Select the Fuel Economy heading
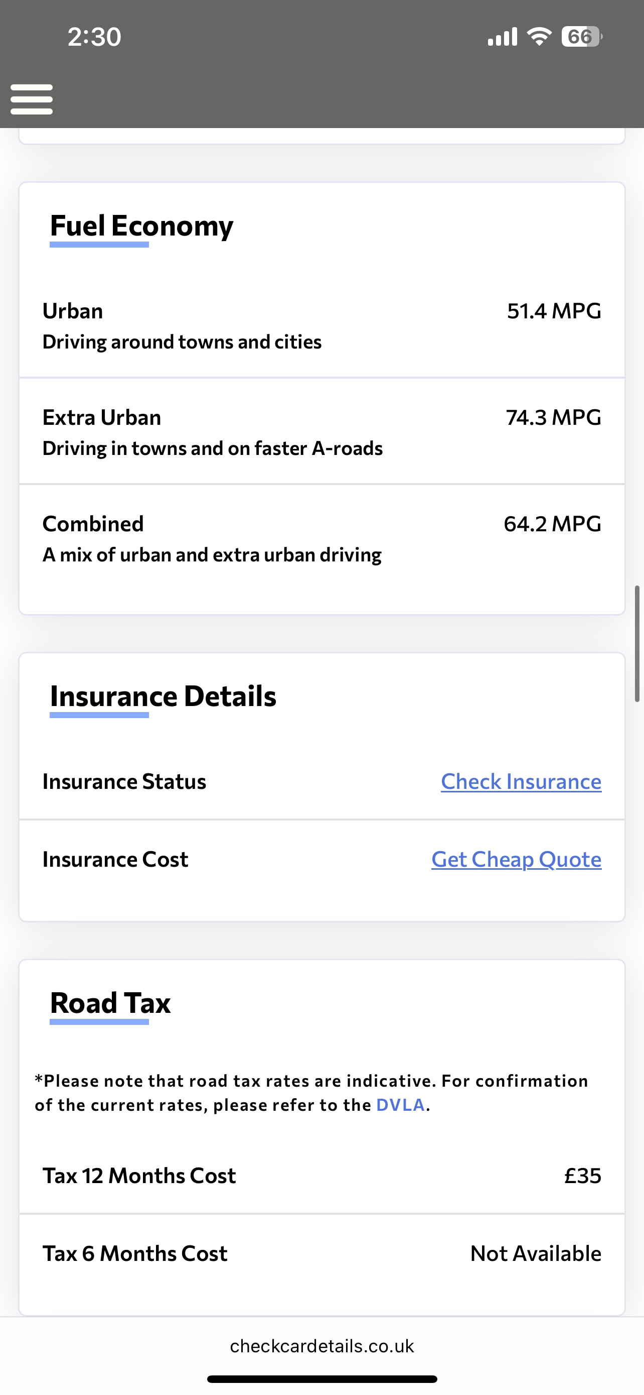Image resolution: width=644 pixels, height=1395 pixels. point(141,226)
